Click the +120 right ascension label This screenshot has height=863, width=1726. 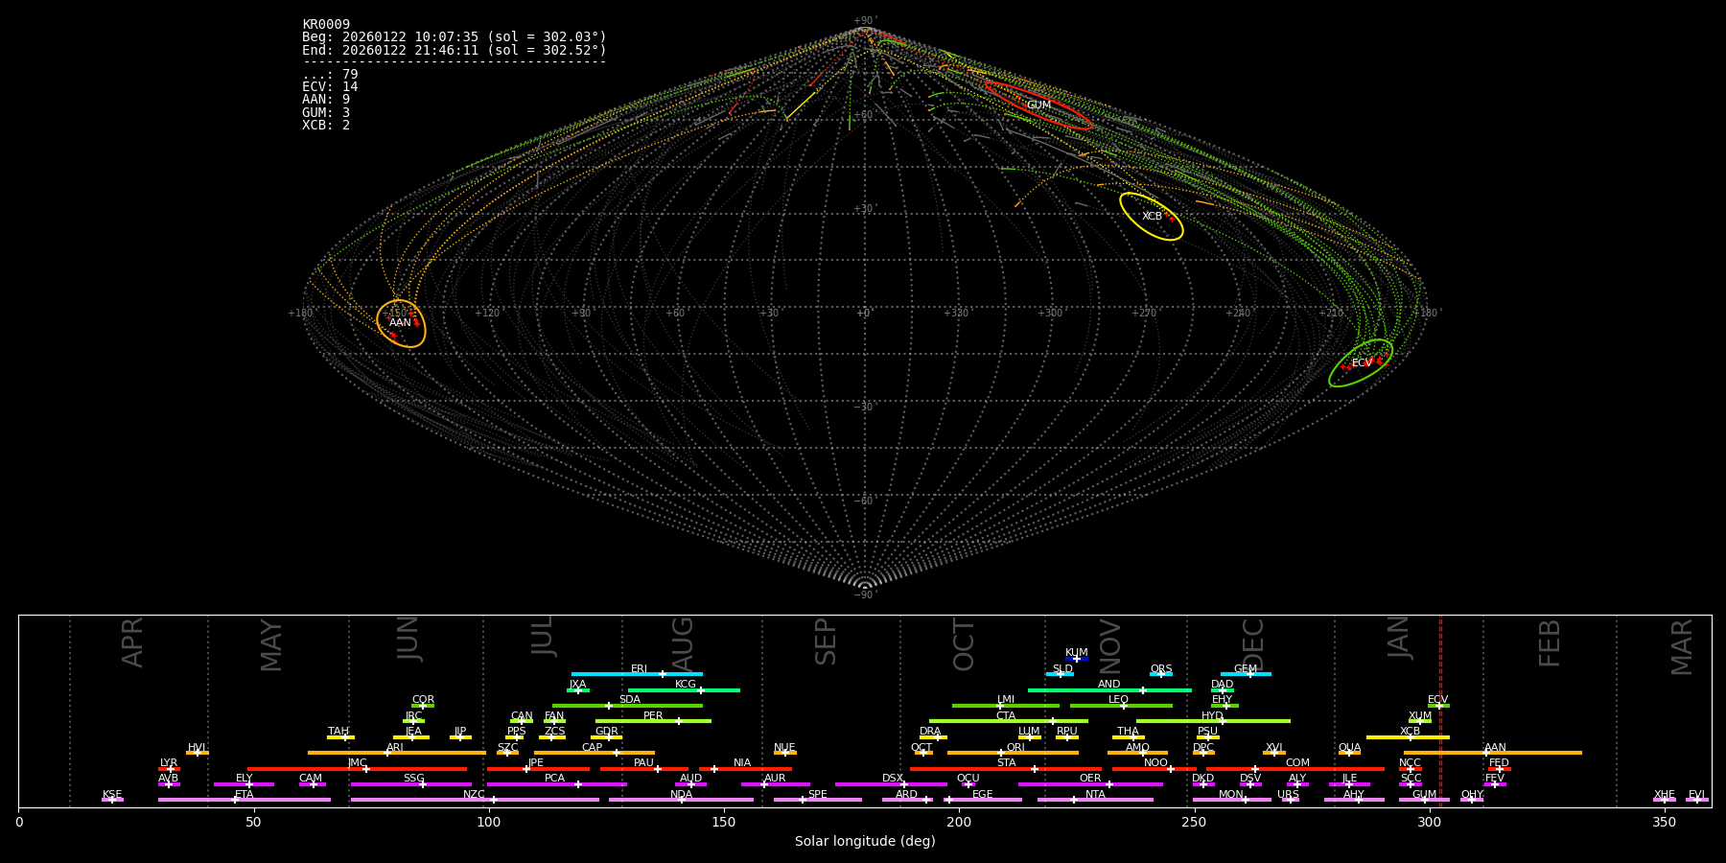pyautogui.click(x=487, y=314)
